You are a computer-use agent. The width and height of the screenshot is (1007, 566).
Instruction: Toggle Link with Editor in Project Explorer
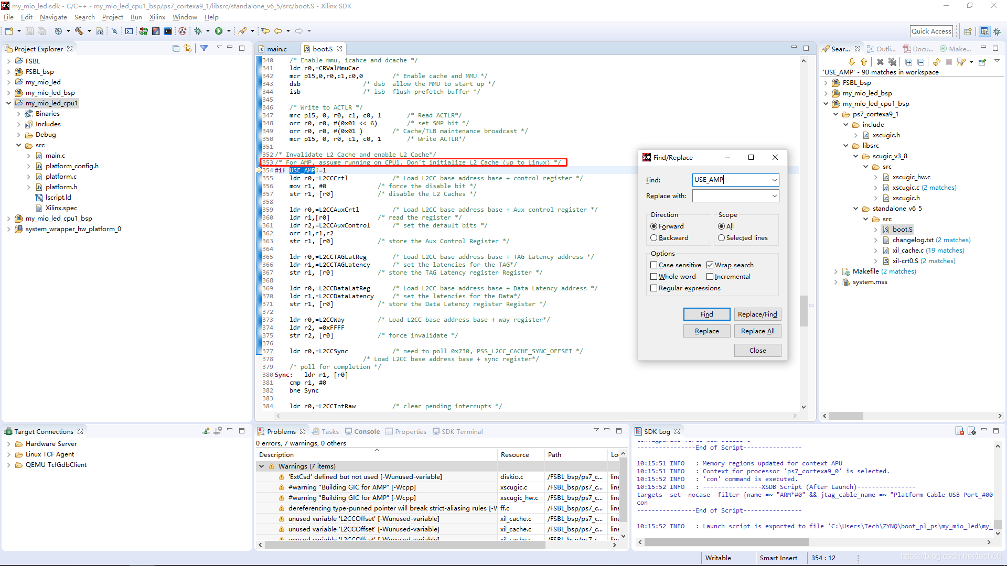click(x=187, y=48)
